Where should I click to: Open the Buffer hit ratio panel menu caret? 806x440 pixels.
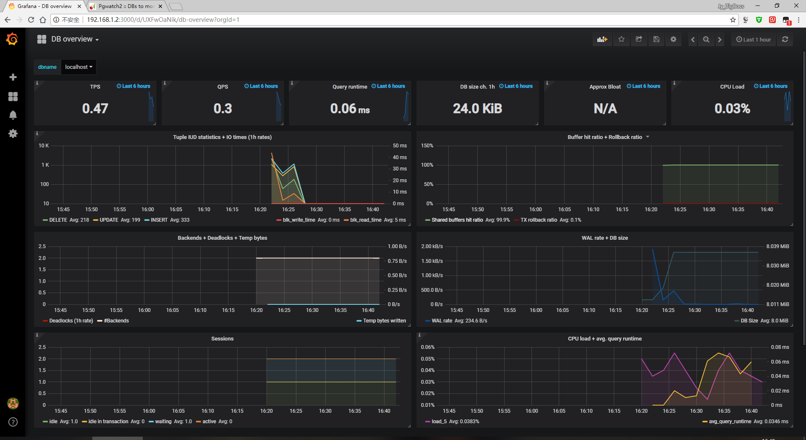click(x=648, y=137)
